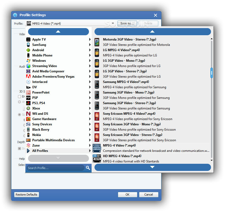The width and height of the screenshot is (225, 212).
Task: Click the profile list scrollbar thumb
Action: (x=211, y=73)
